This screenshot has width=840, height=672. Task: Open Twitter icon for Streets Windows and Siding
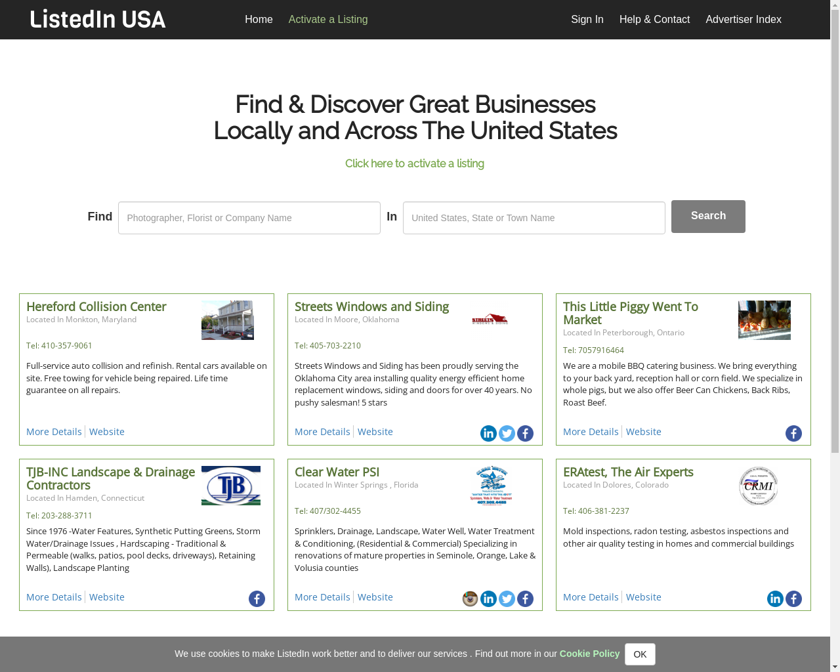point(507,433)
